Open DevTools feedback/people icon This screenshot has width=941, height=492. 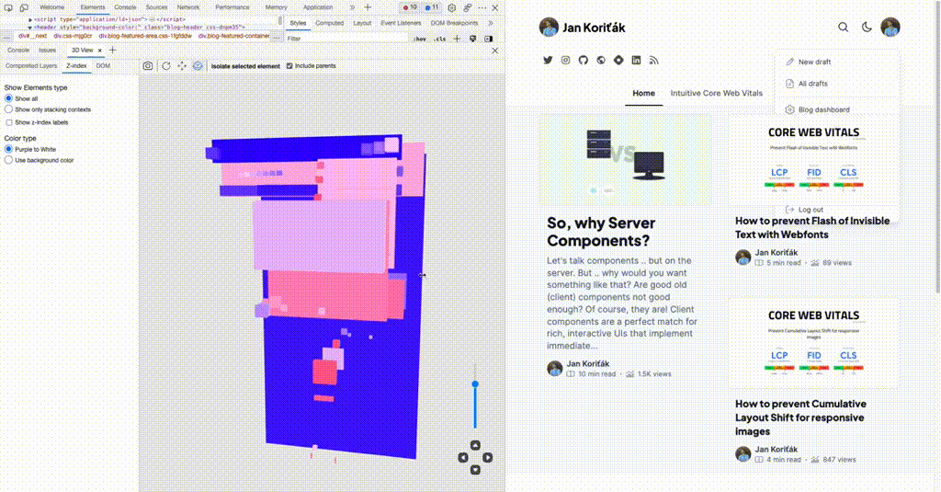tap(468, 7)
